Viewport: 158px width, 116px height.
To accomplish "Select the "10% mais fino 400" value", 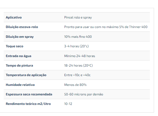I will coord(78,37).
